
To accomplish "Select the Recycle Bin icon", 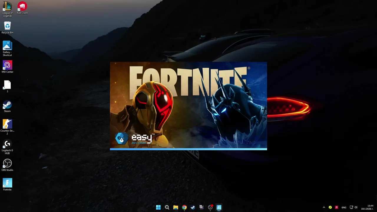I will tap(7, 28).
